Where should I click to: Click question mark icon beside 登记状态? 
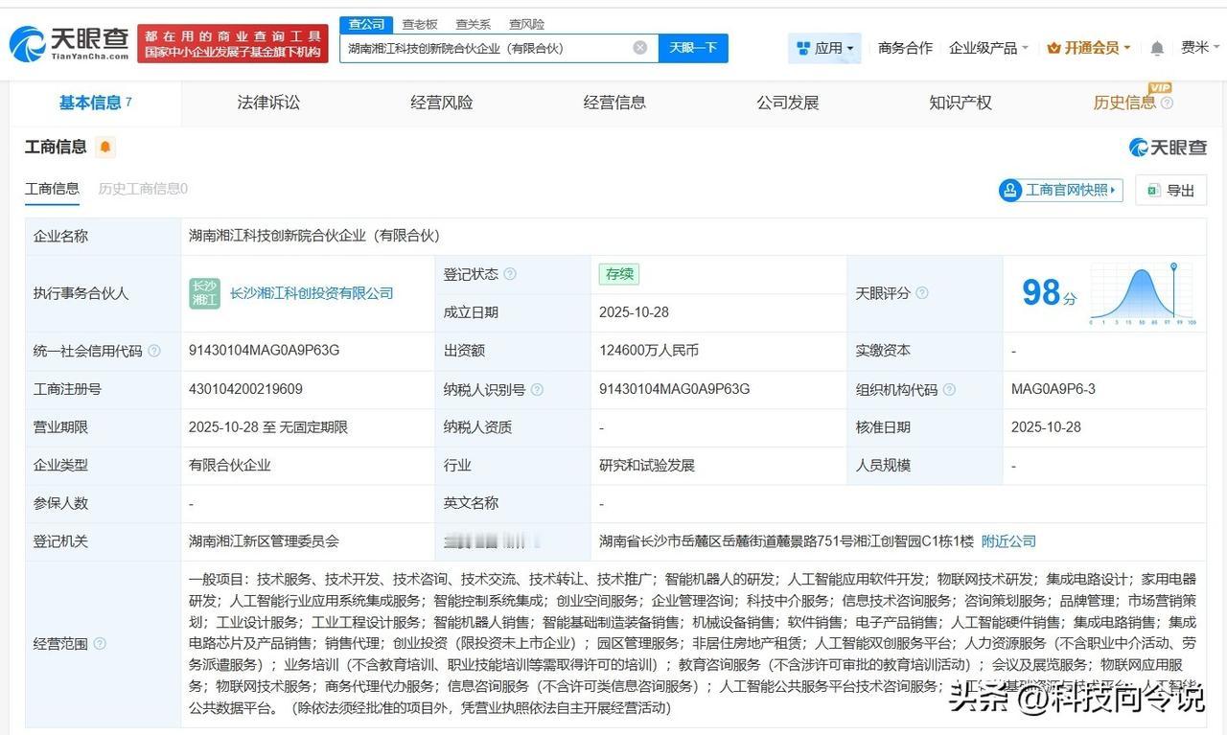[509, 273]
